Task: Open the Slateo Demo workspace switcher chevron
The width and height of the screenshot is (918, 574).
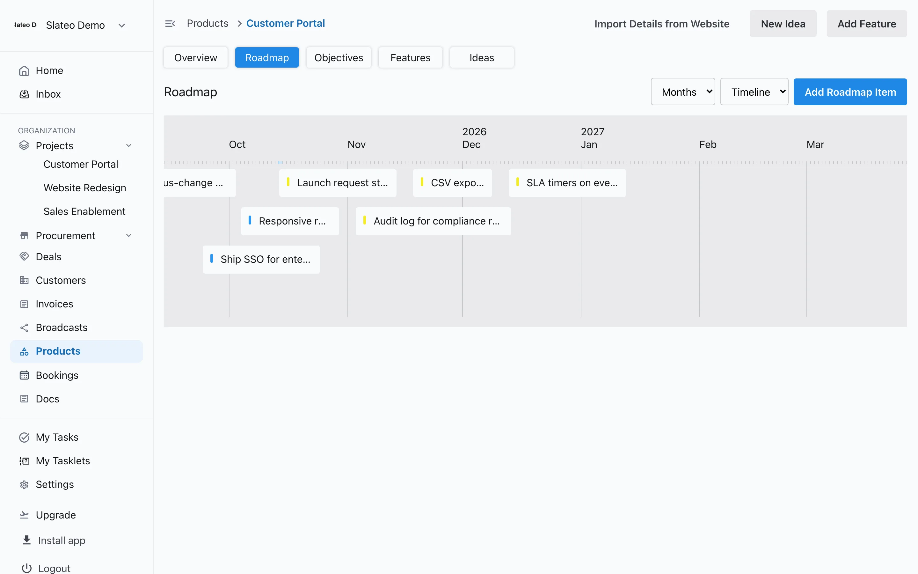Action: (x=122, y=26)
